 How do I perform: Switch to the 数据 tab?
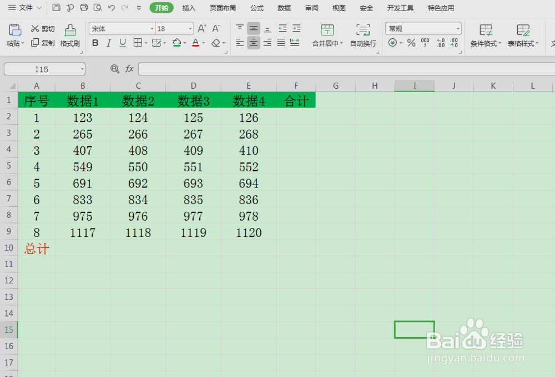pyautogui.click(x=284, y=8)
